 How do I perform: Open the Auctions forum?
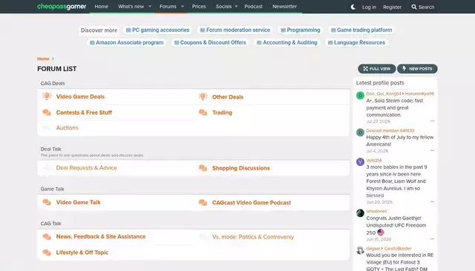tap(67, 128)
